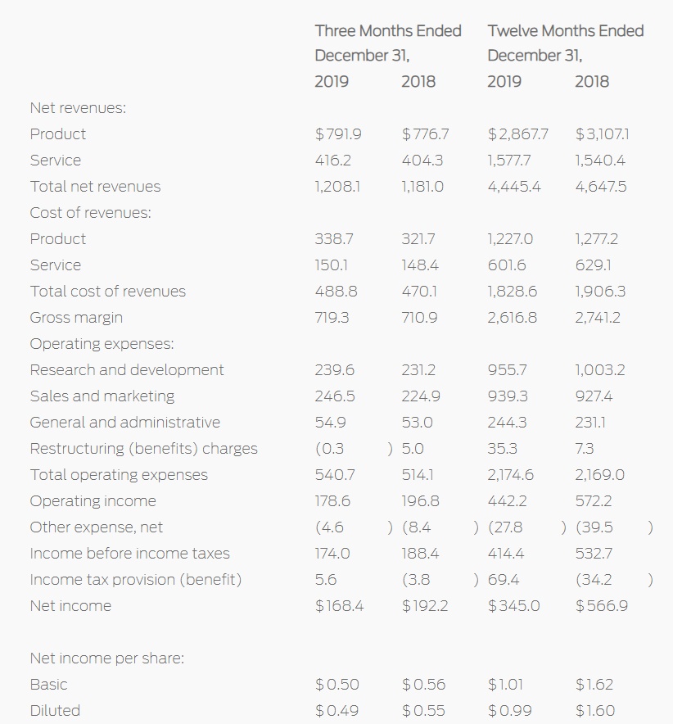The height and width of the screenshot is (724, 673).
Task: Select the $2,867.7 product revenue value
Action: (518, 133)
